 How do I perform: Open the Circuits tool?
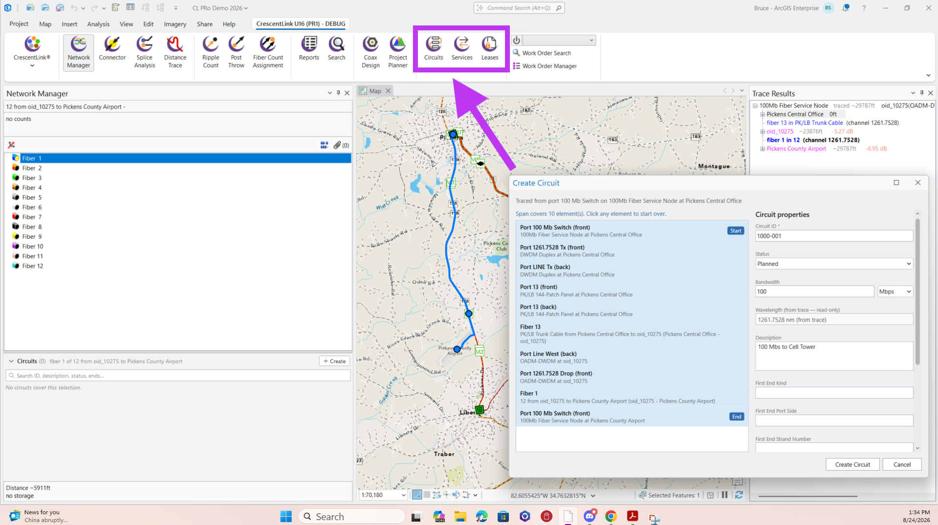(434, 48)
